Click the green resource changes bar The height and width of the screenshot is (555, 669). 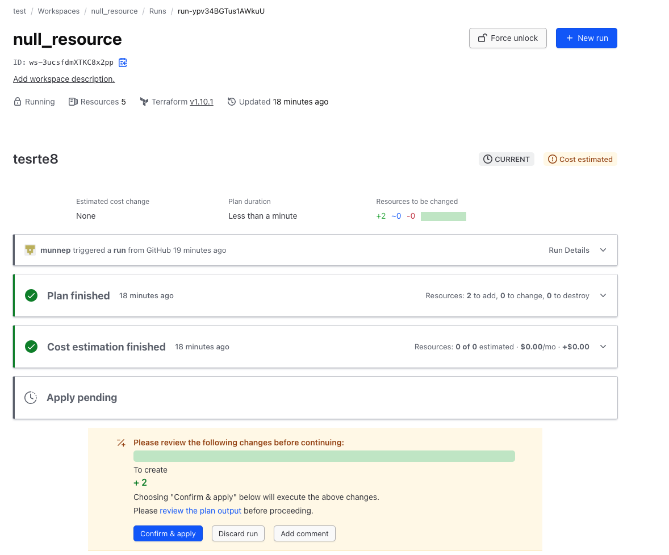(443, 216)
